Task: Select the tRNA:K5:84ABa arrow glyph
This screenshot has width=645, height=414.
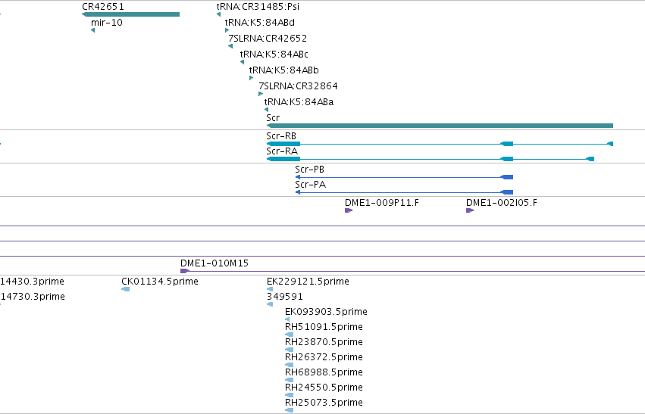Action: click(x=267, y=110)
